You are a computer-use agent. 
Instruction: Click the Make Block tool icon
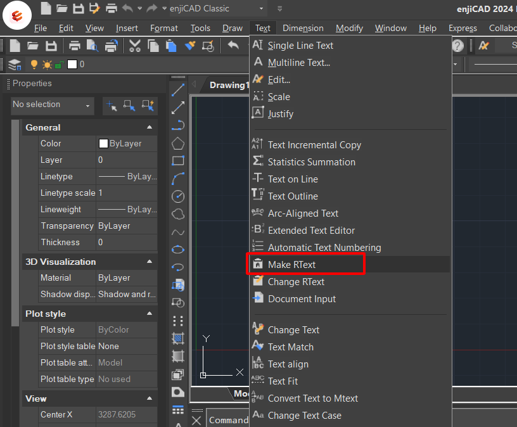point(178,303)
